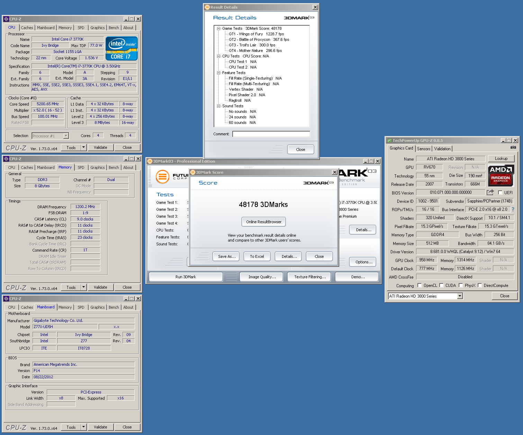Open About tab in top CPU-Z window
Screen dimensions: 523x435
(x=128, y=28)
